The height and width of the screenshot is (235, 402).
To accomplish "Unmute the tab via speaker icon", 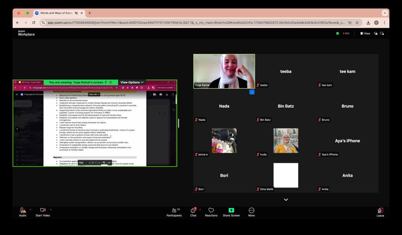I will tap(76, 13).
